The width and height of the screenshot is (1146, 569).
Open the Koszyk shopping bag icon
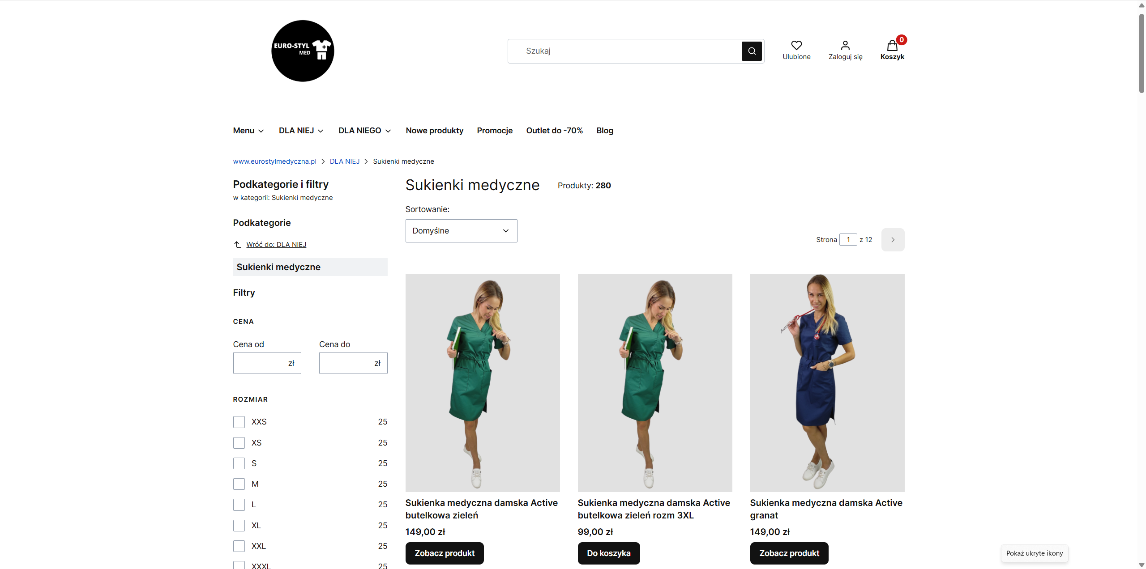click(892, 46)
